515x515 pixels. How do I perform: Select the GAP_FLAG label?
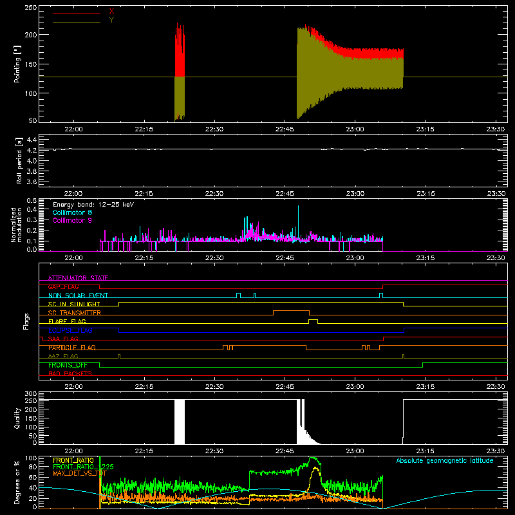click(x=63, y=286)
